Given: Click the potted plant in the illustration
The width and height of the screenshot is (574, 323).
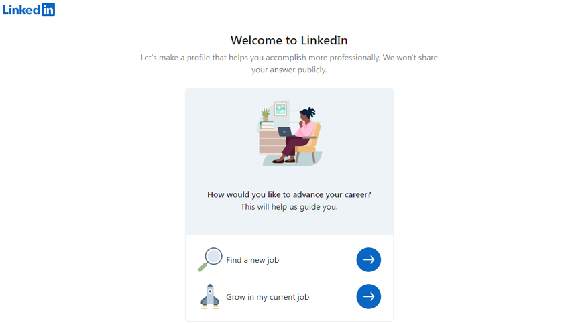Looking at the screenshot, I should coord(266,114).
